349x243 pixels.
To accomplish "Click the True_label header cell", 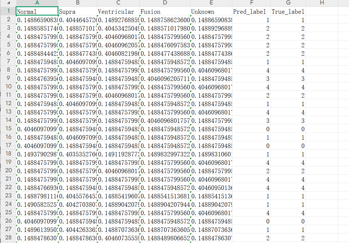I will pyautogui.click(x=288, y=11).
